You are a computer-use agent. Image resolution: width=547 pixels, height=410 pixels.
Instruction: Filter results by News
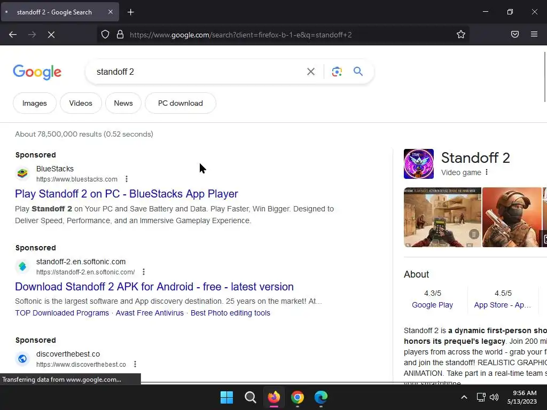point(123,103)
